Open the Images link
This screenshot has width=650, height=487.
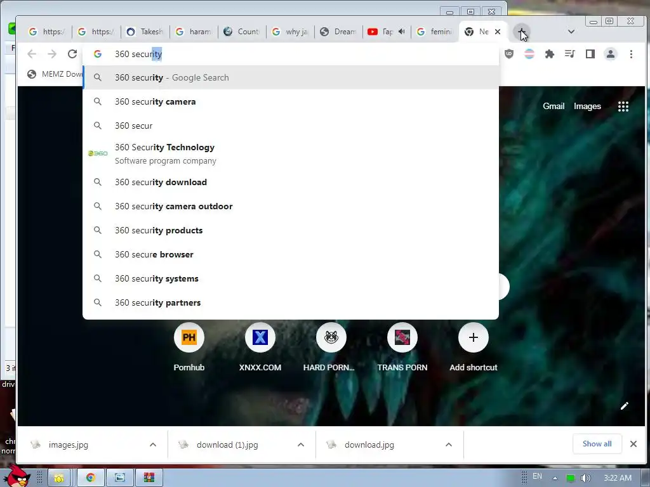click(587, 106)
